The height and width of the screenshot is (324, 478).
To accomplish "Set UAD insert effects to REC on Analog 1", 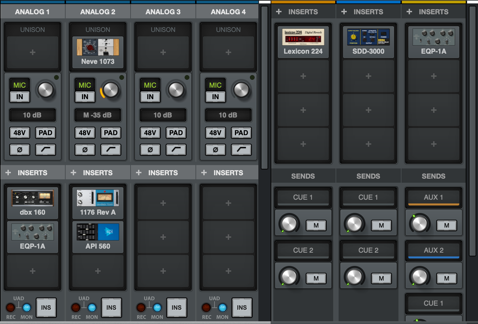I will point(11,308).
